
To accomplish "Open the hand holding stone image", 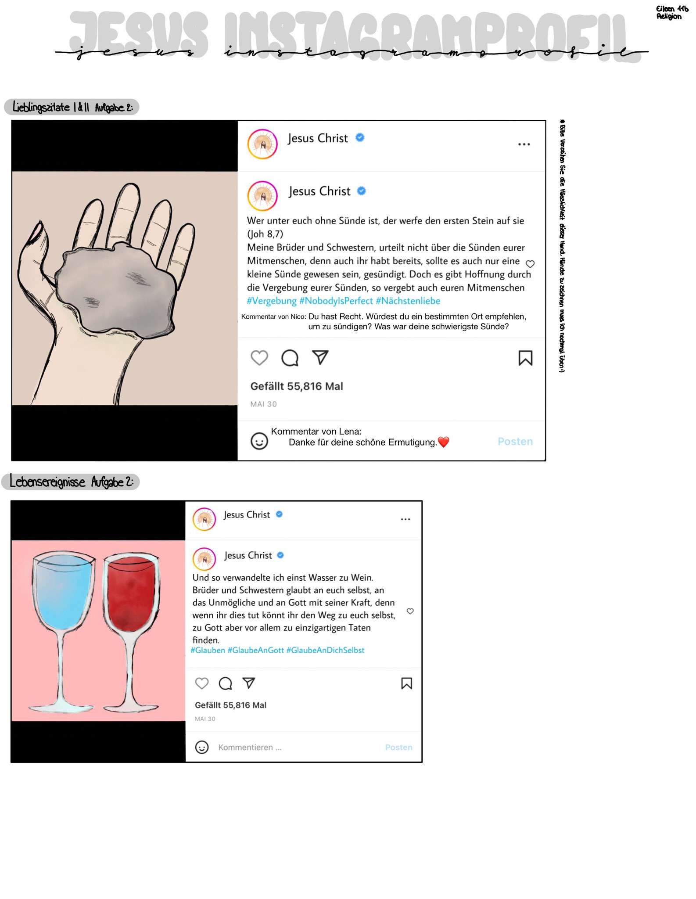I will pos(125,288).
